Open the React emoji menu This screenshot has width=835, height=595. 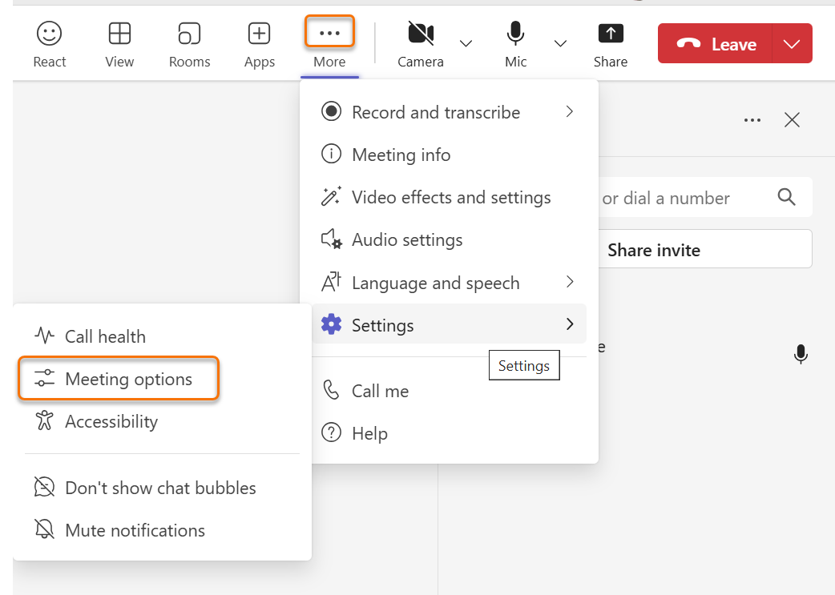[50, 44]
